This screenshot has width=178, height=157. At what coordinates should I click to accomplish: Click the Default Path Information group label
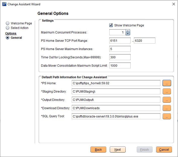click(x=74, y=77)
